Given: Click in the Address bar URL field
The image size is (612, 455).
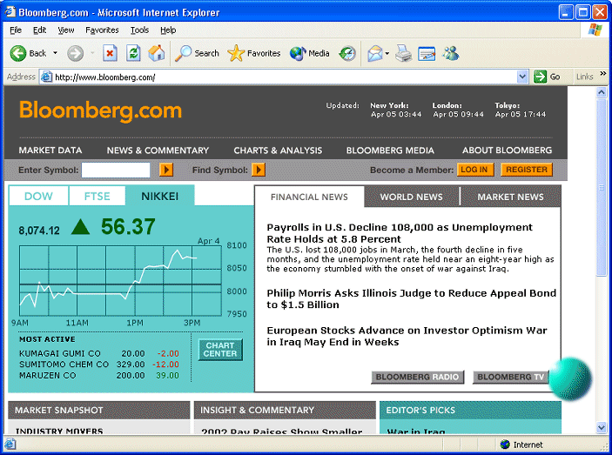Looking at the screenshot, I should (285, 77).
